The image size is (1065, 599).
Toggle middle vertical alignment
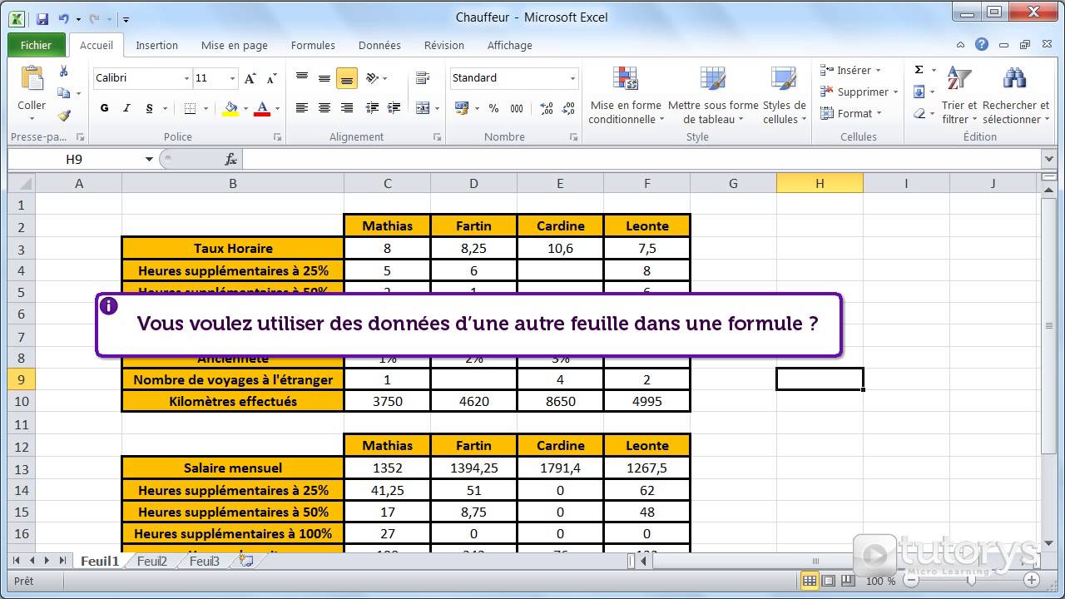(x=324, y=78)
